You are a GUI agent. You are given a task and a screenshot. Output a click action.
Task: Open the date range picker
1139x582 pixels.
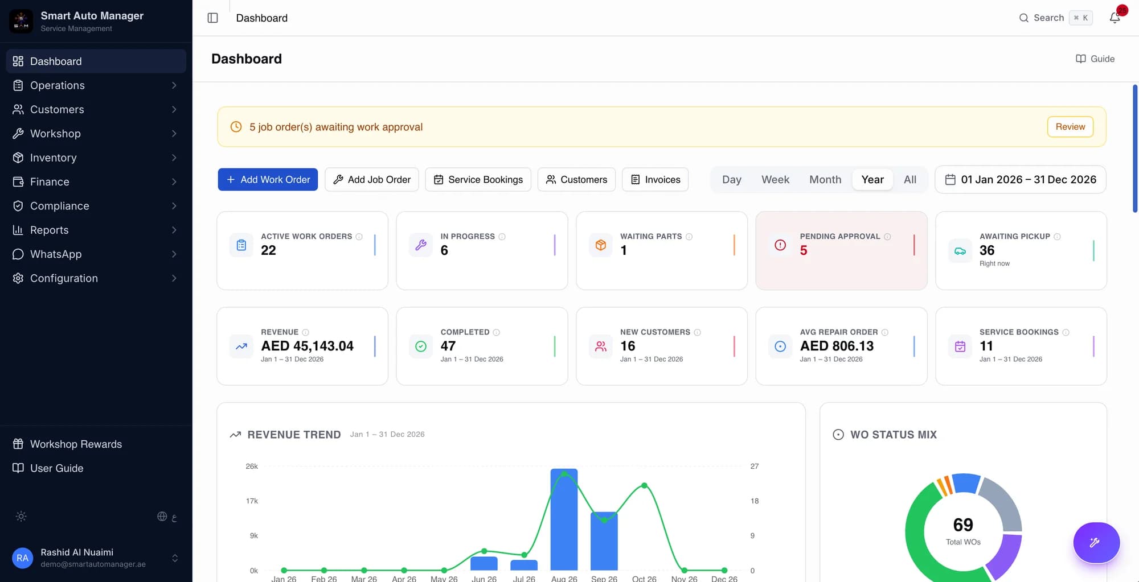click(1021, 180)
